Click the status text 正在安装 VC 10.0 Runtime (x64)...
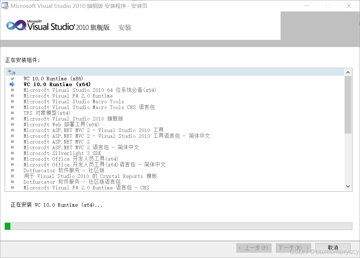 [x=57, y=205]
